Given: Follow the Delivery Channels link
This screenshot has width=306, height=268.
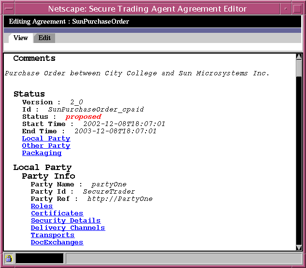Looking at the screenshot, I should point(68,227).
